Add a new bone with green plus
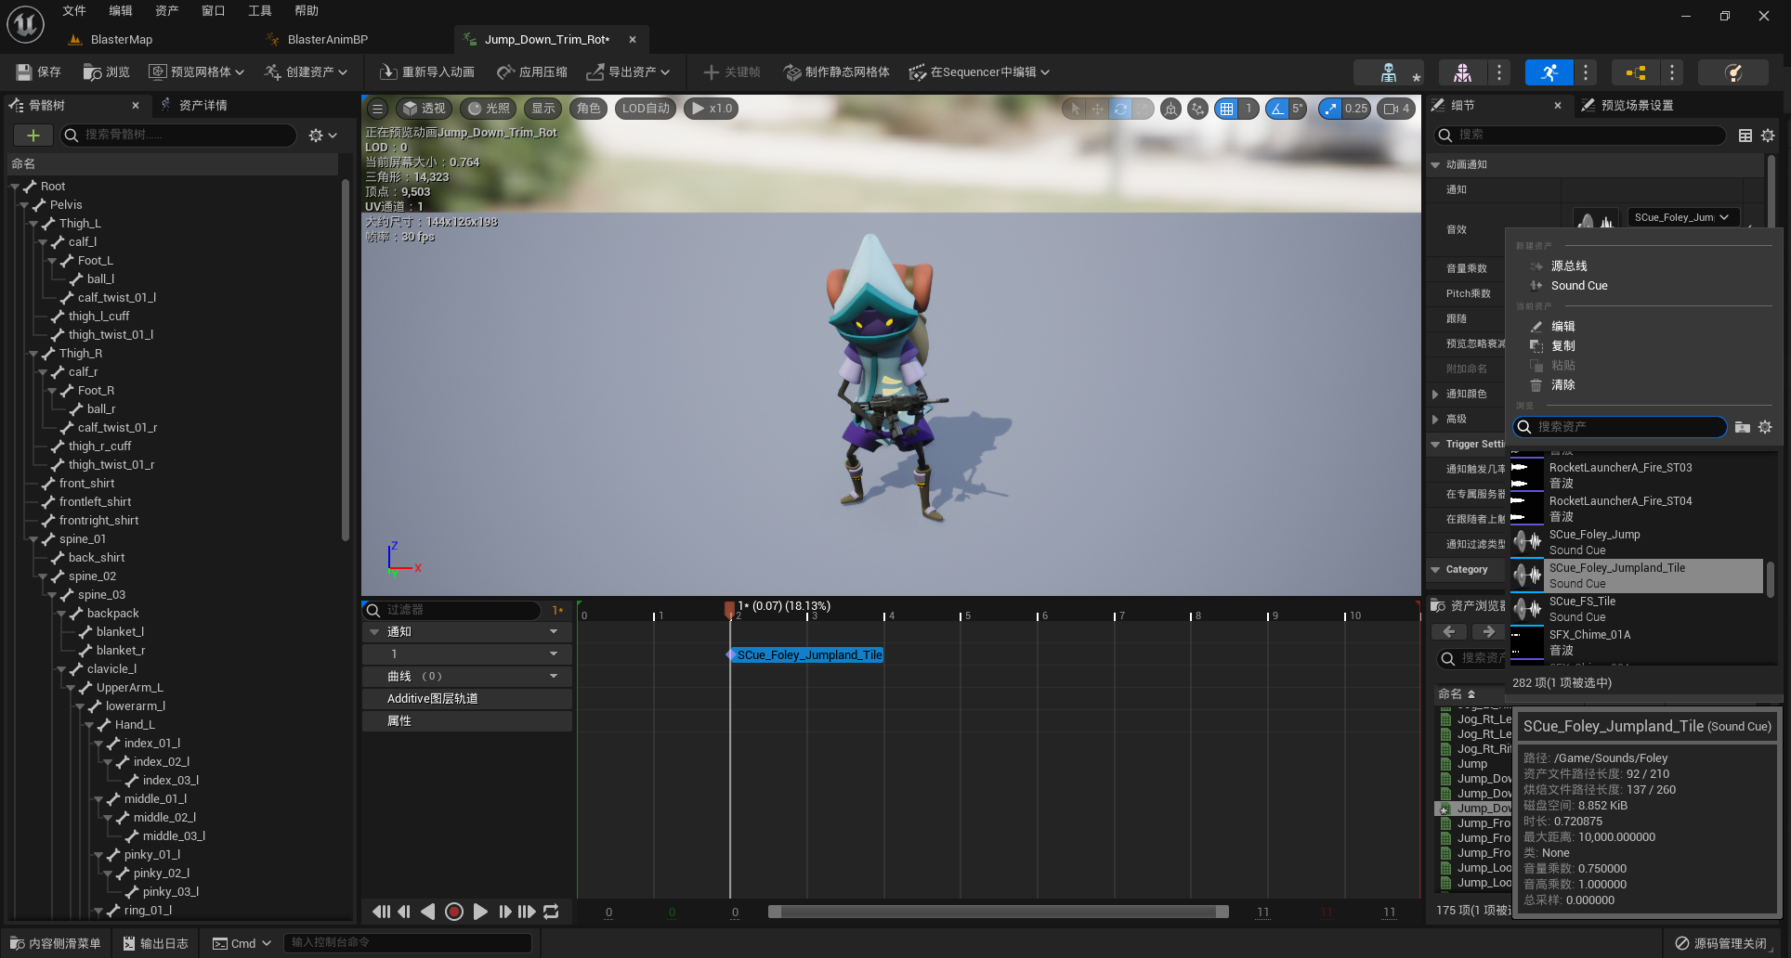 [33, 136]
